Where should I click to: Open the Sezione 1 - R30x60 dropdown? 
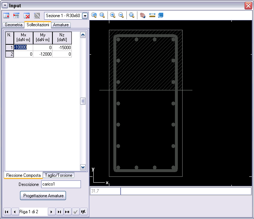[85, 16]
